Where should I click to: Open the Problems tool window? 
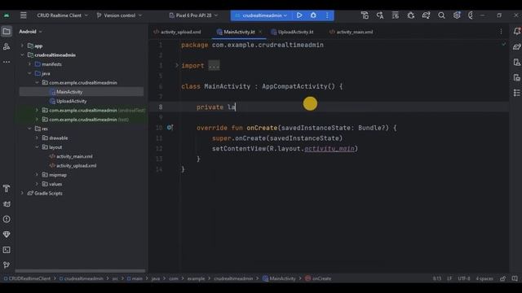pos(7,219)
